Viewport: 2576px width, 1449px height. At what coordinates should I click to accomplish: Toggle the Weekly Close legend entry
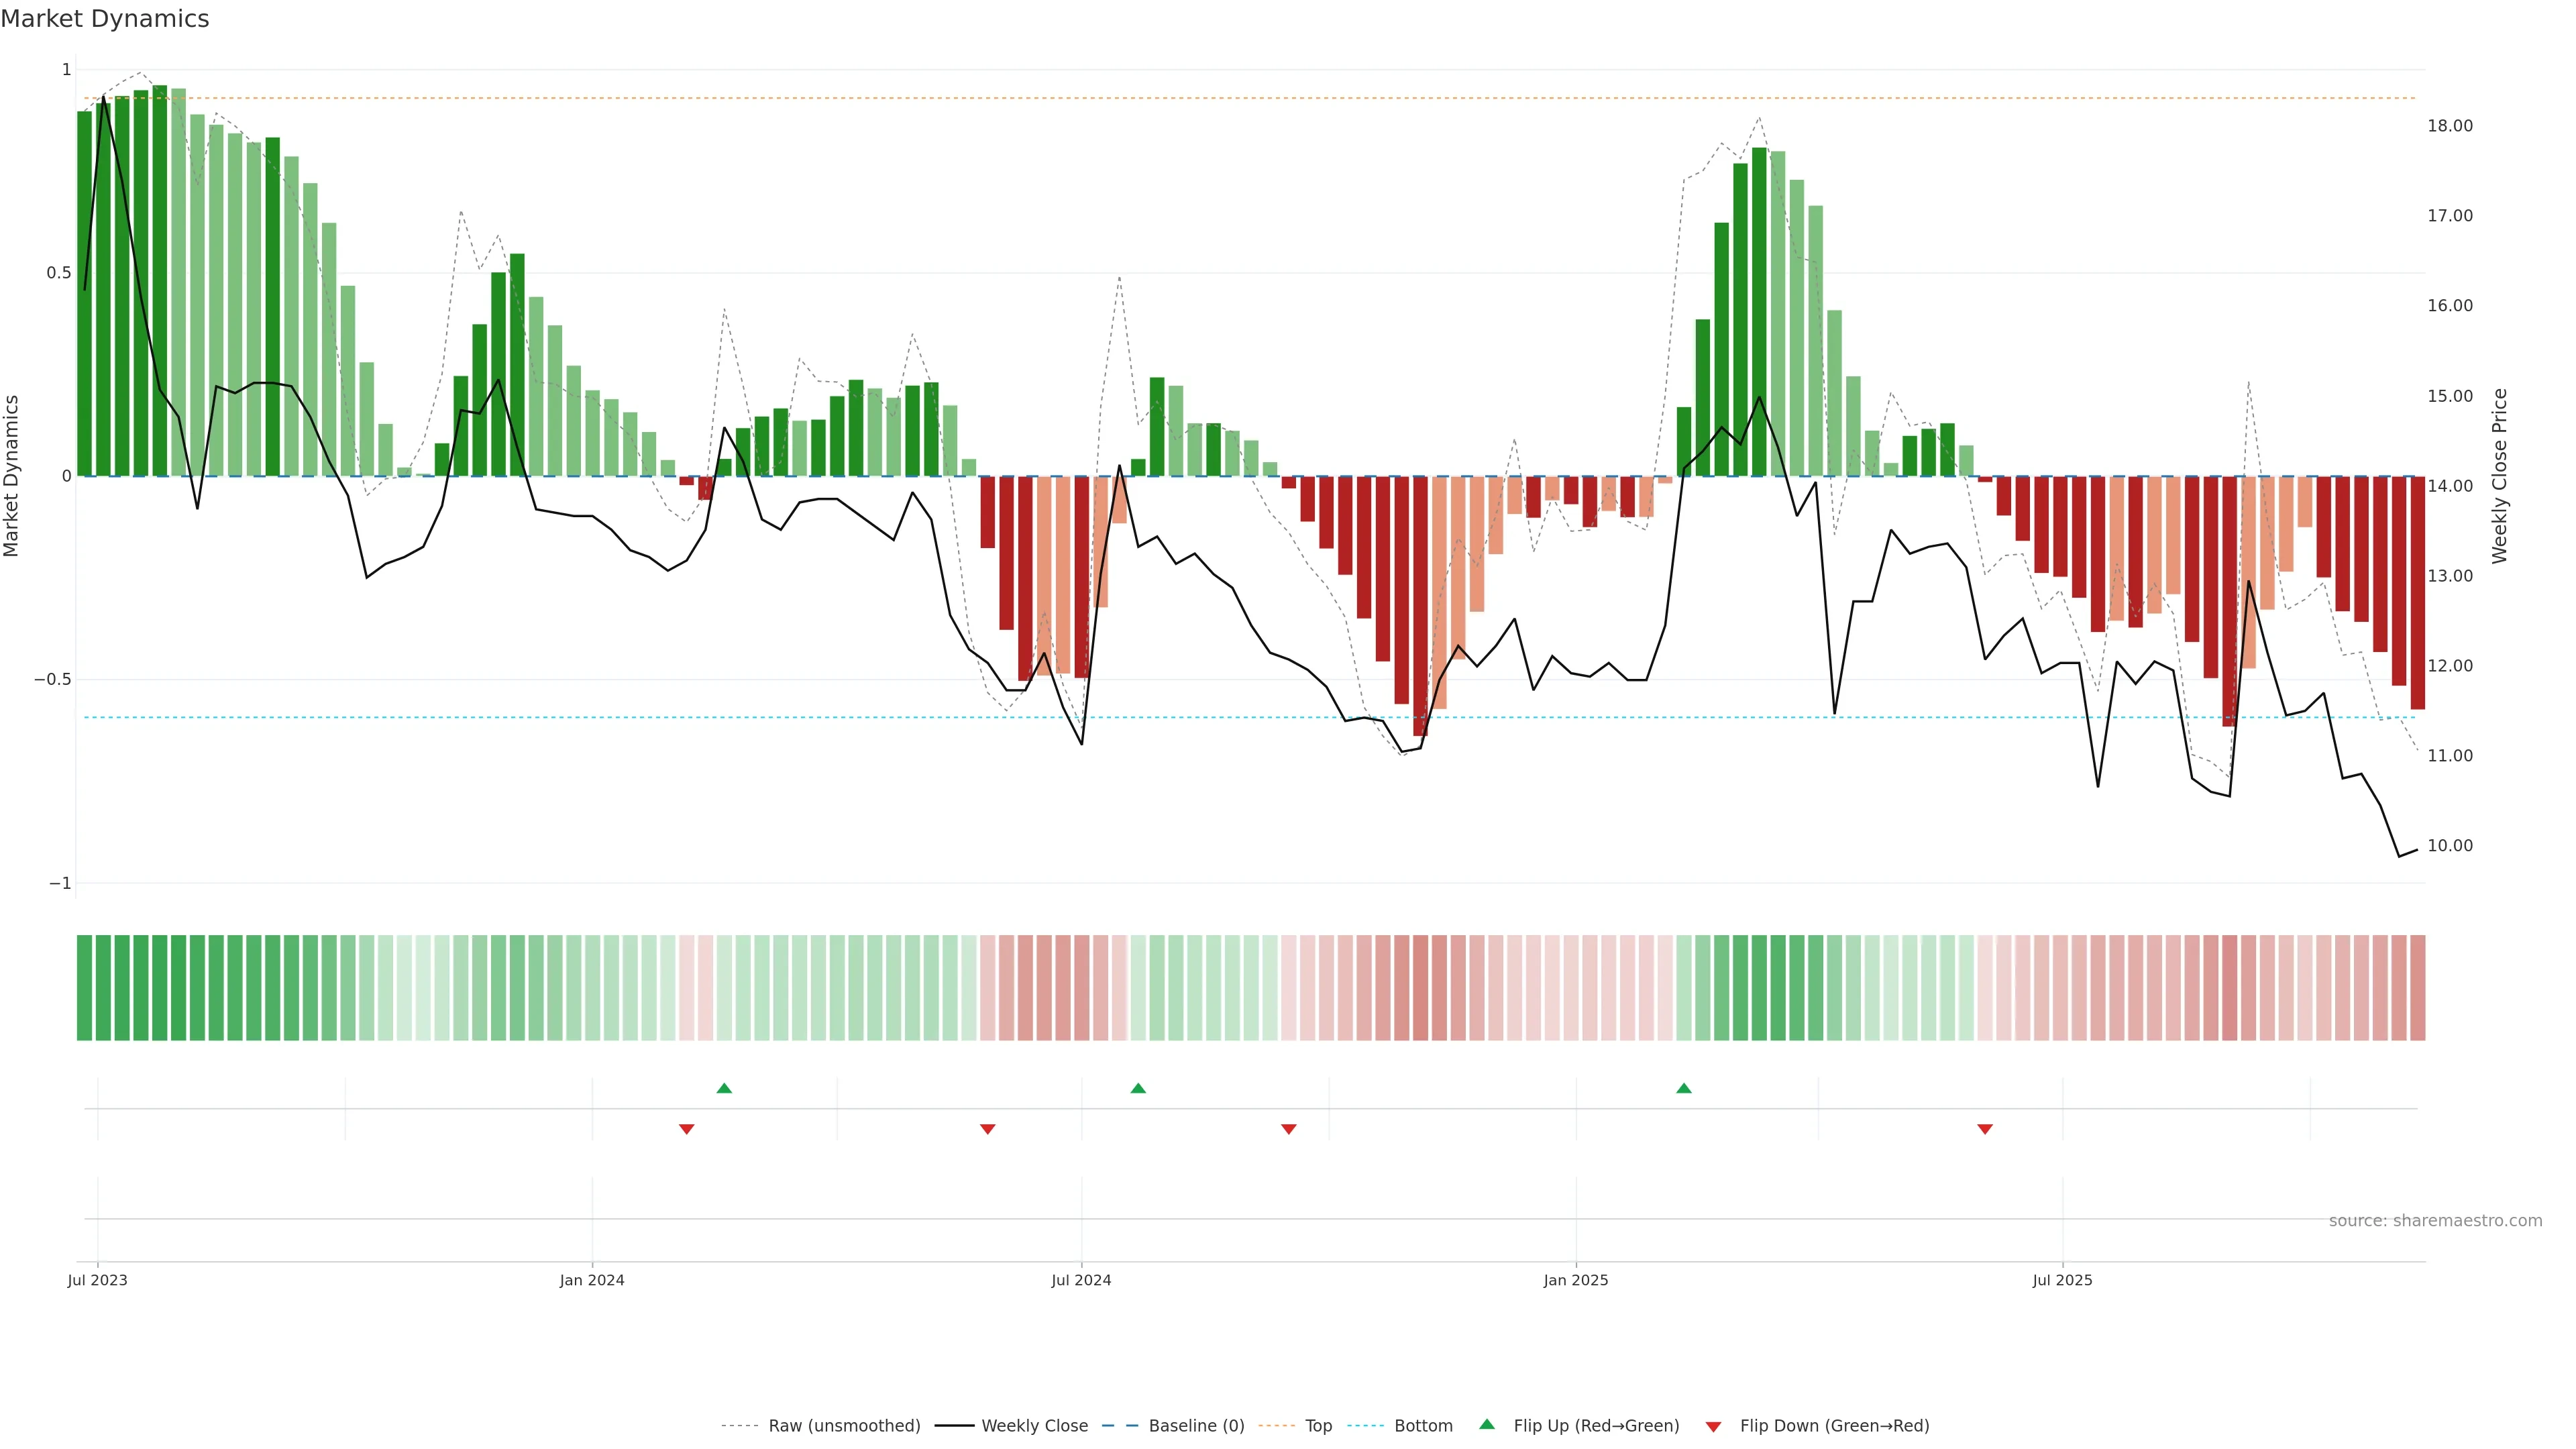[1034, 1426]
